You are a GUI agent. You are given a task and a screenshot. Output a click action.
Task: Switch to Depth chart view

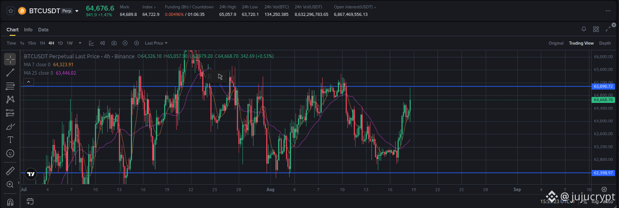tap(605, 43)
